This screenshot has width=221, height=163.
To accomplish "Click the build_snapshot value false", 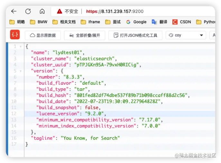I will [x=92, y=108].
